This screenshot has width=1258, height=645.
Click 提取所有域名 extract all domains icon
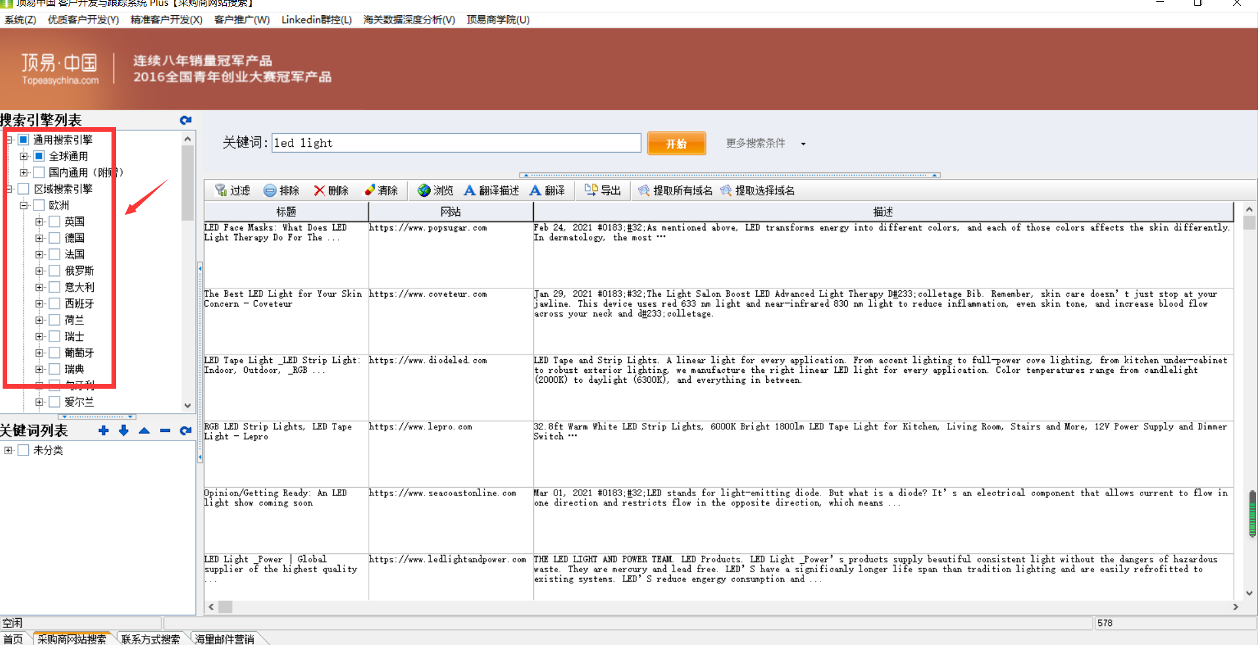point(644,190)
